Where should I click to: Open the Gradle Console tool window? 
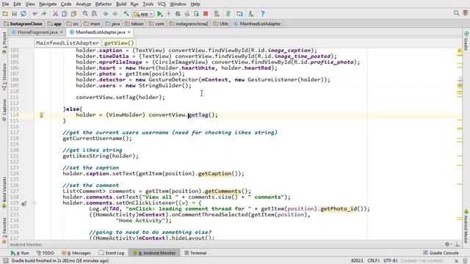coord(441,253)
